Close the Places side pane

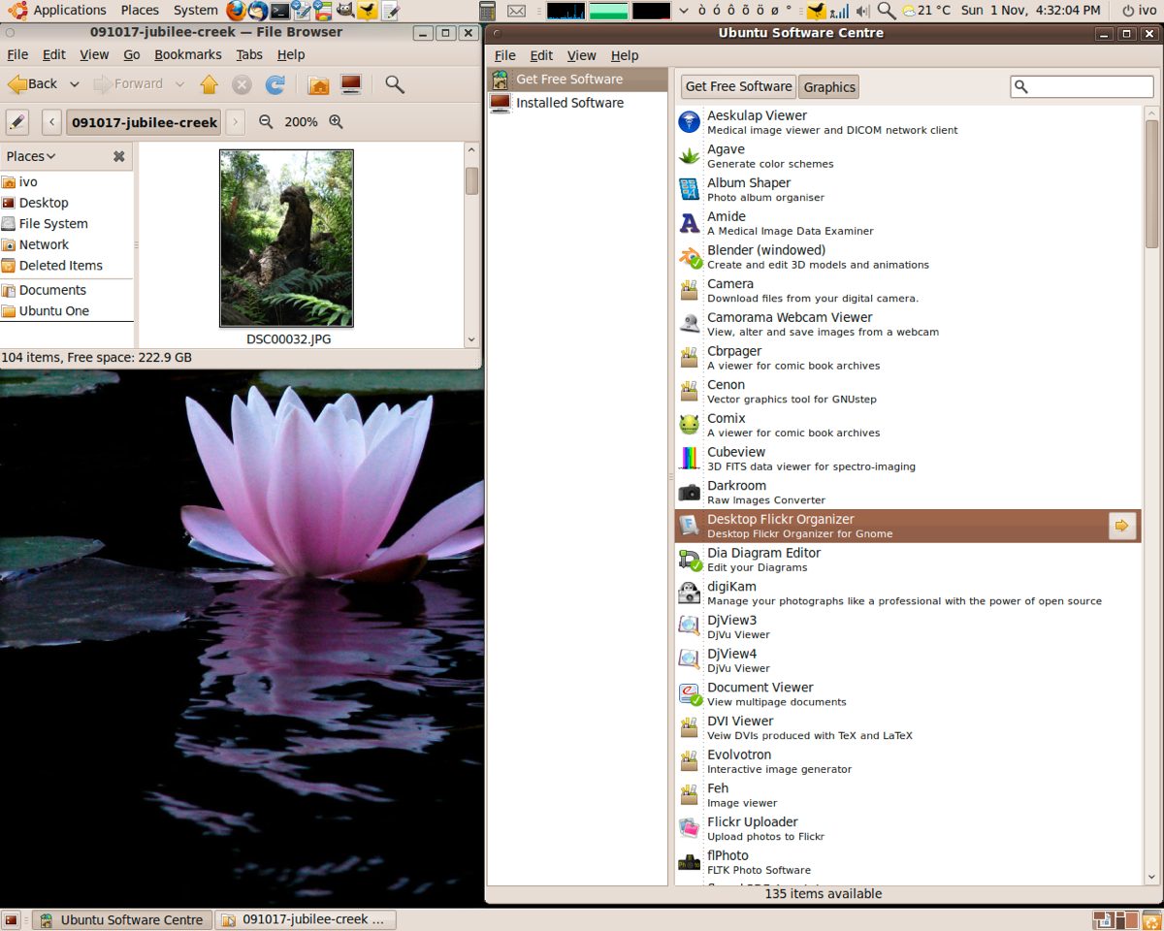[118, 156]
